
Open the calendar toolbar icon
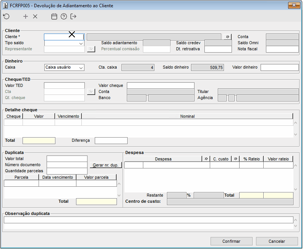(x=54, y=16)
